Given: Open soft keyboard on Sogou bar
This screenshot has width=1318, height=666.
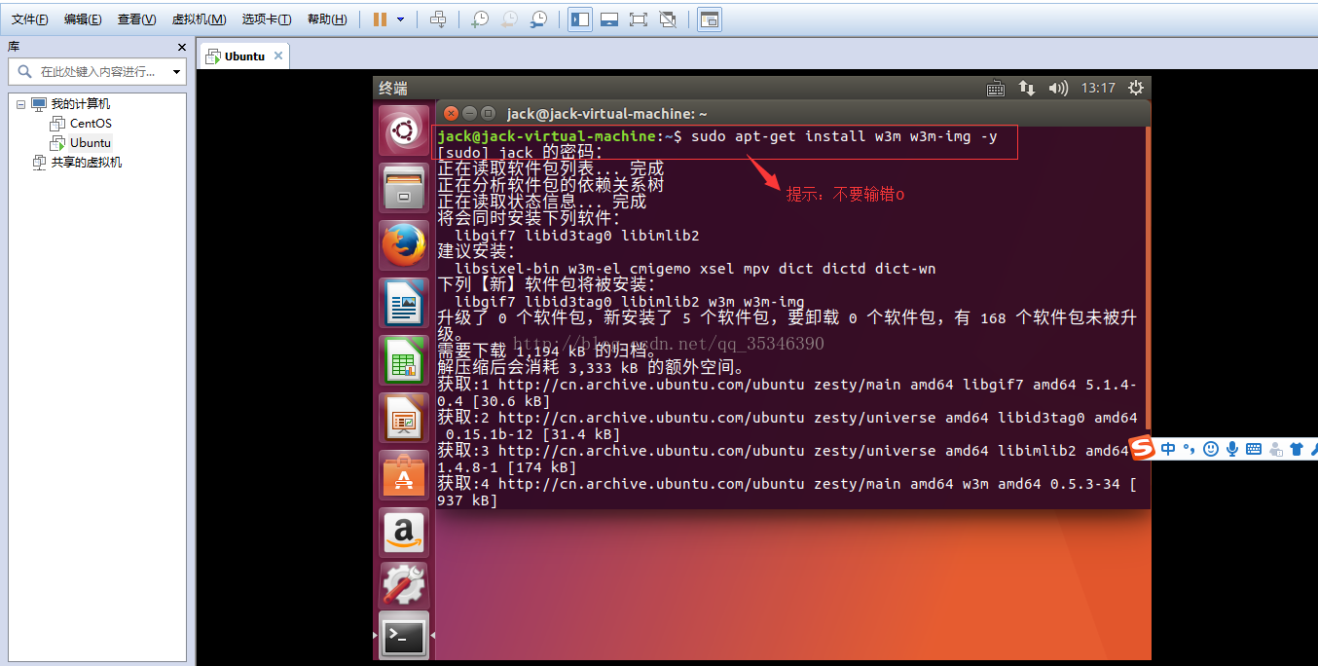Looking at the screenshot, I should 1254,449.
